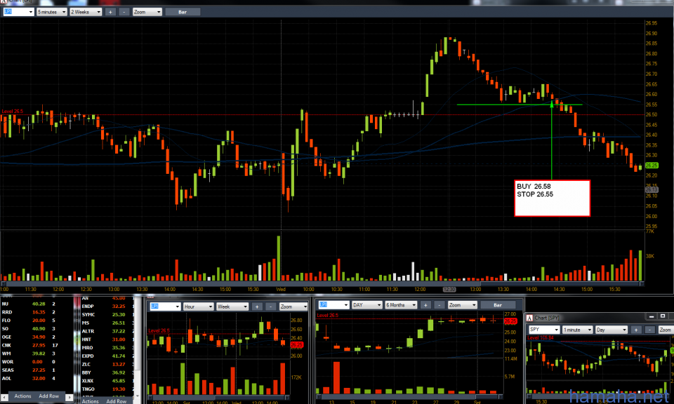Screen dimensions: 674x404
Task: Click Add Row under the NU watchlist
Action: tap(49, 396)
